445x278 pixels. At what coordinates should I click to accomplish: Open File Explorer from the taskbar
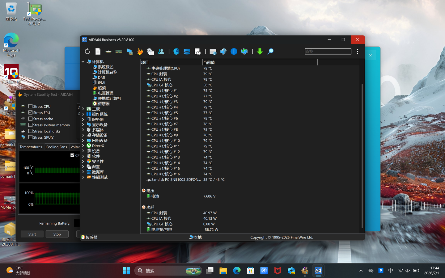(223, 271)
